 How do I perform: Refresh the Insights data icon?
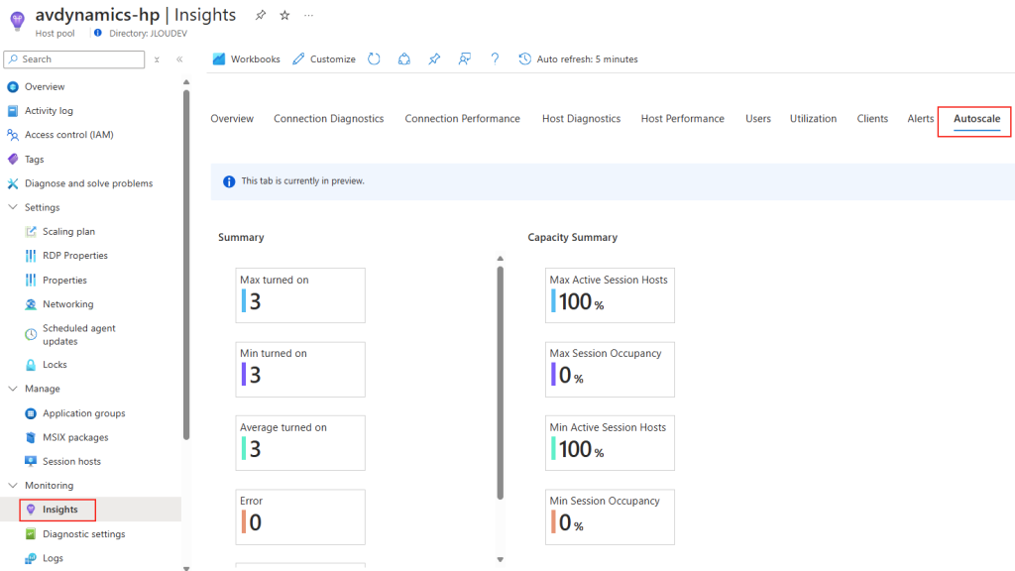(x=374, y=58)
